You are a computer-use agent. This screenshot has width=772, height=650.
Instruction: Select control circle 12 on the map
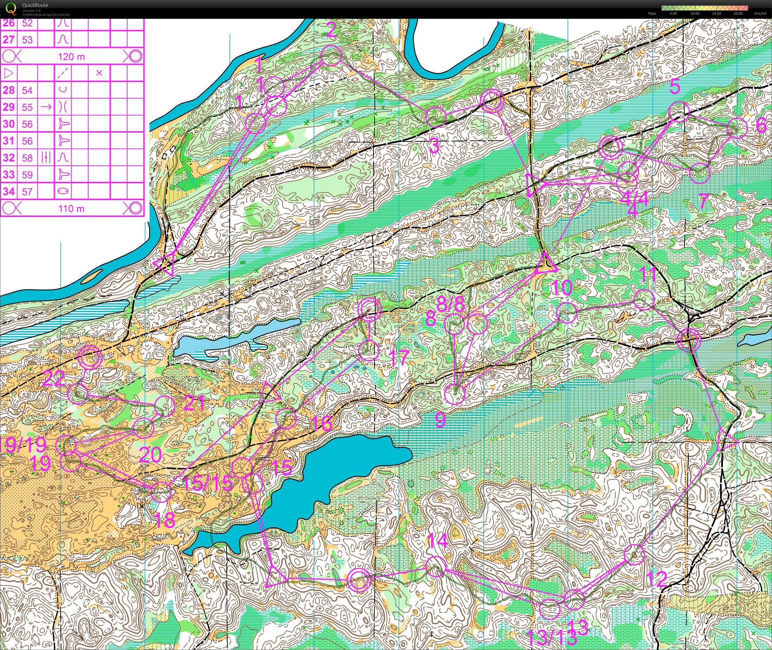coord(634,555)
